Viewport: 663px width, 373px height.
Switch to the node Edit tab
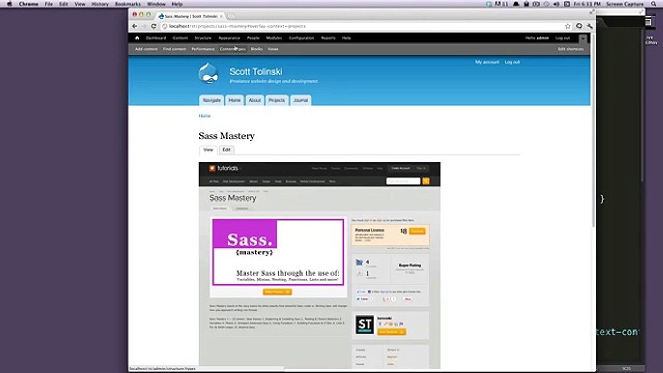pos(226,150)
